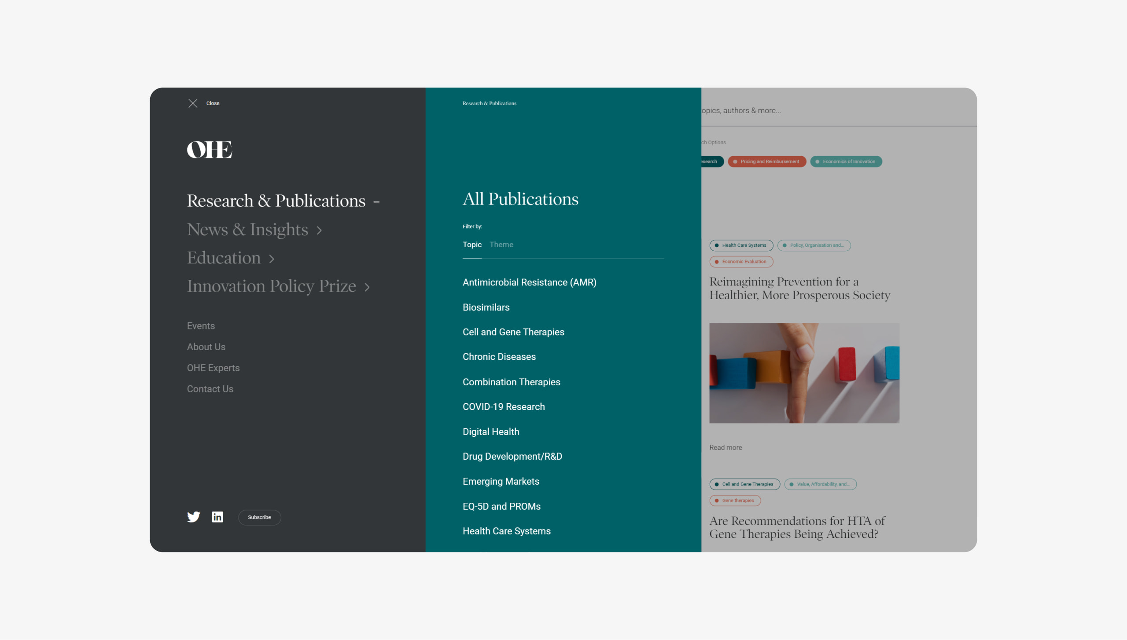Choose the Combination Therapies topic

[x=511, y=382]
